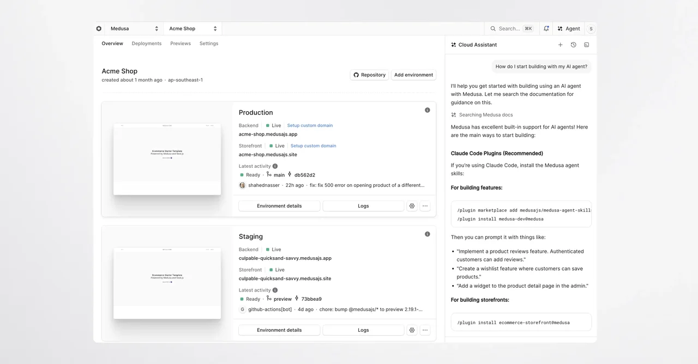The height and width of the screenshot is (364, 698).
Task: Click Staging commit message chore: bump
Action: [371, 309]
